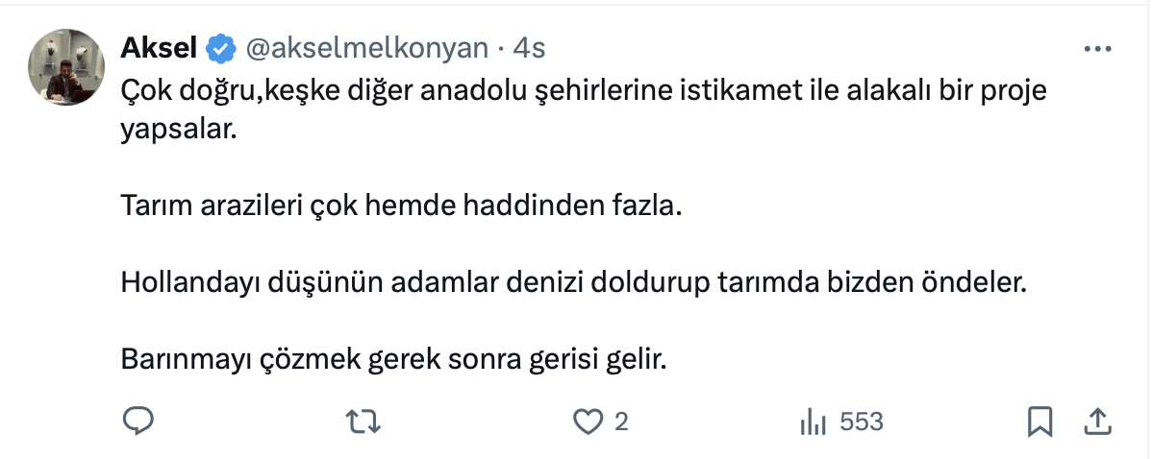Open the three-dot more options menu

click(1097, 48)
